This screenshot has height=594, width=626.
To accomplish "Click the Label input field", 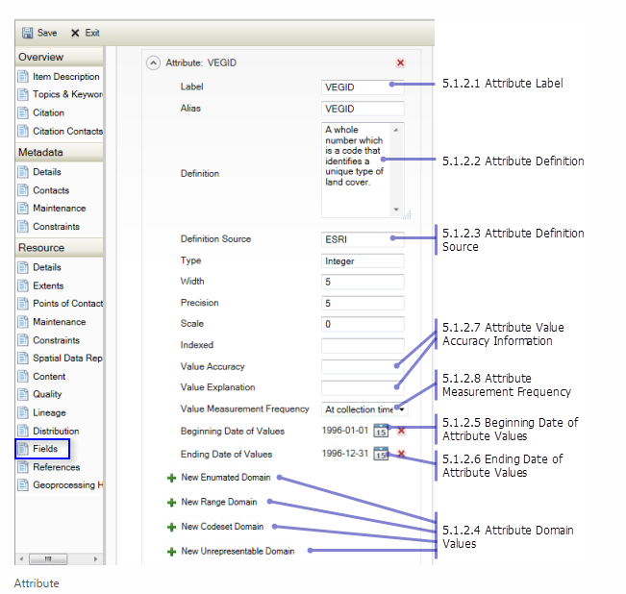I will [x=363, y=87].
